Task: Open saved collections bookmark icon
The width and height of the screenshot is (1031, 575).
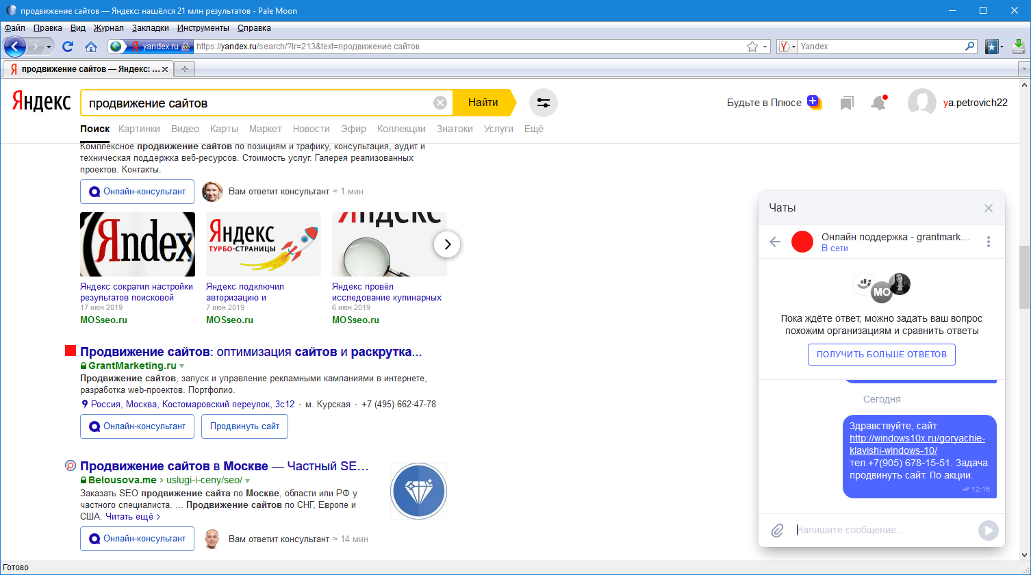Action: click(847, 103)
